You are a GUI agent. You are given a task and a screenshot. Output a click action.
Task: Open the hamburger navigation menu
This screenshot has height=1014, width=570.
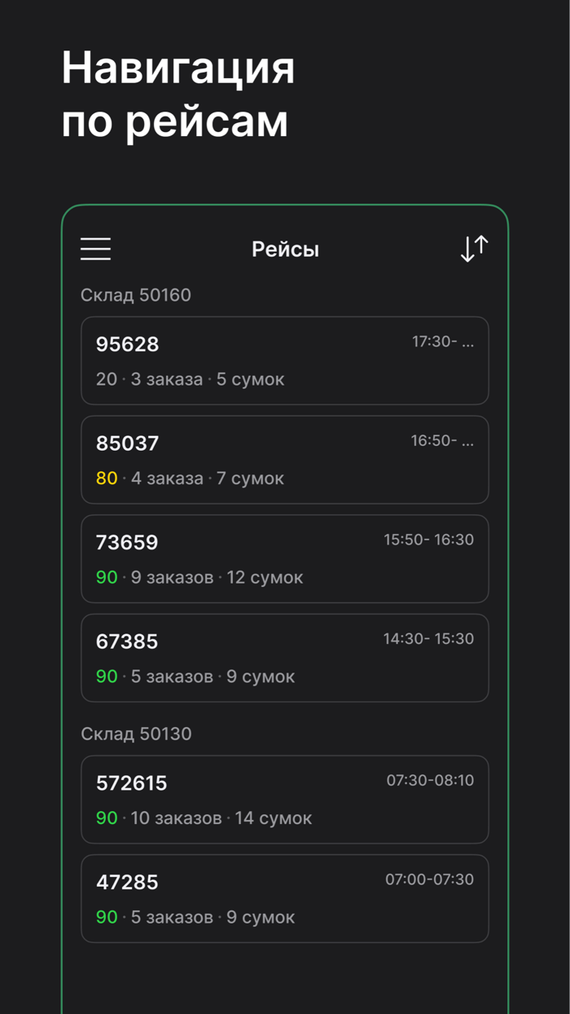pos(95,249)
